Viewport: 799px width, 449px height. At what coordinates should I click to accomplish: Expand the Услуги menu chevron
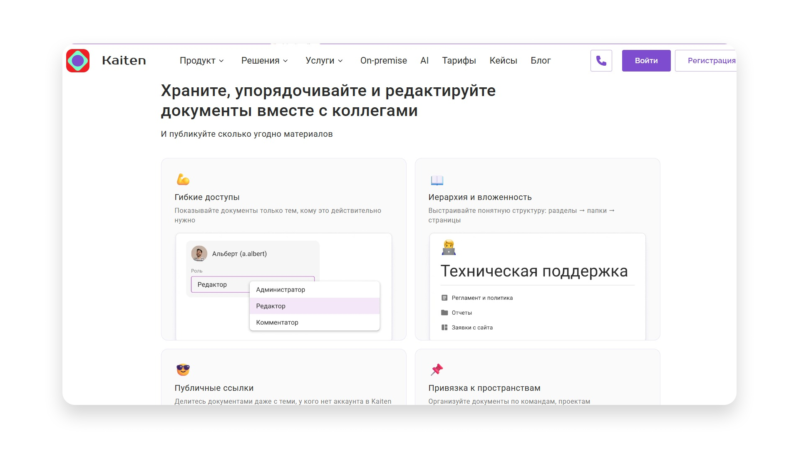pos(341,61)
